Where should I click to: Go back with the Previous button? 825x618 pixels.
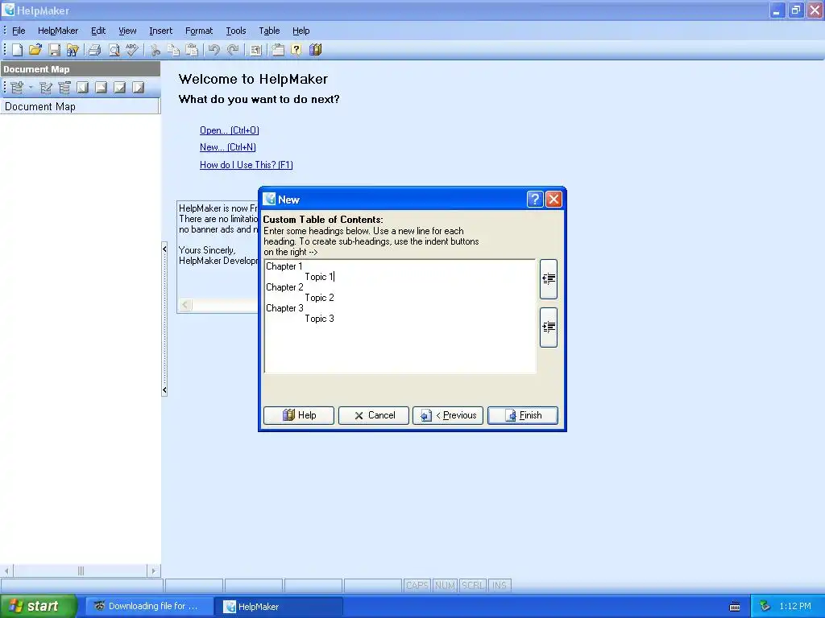(448, 415)
